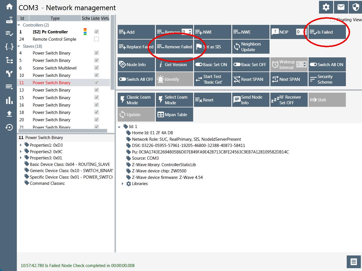Screen dimensions: 362x271
Task: Request Node Info
Action: click(136, 64)
